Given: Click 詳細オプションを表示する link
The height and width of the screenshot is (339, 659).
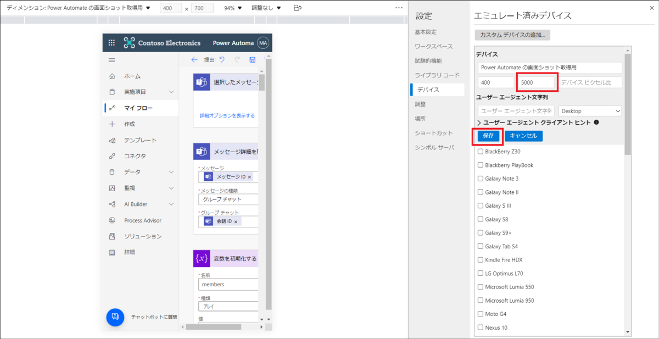Looking at the screenshot, I should [227, 116].
